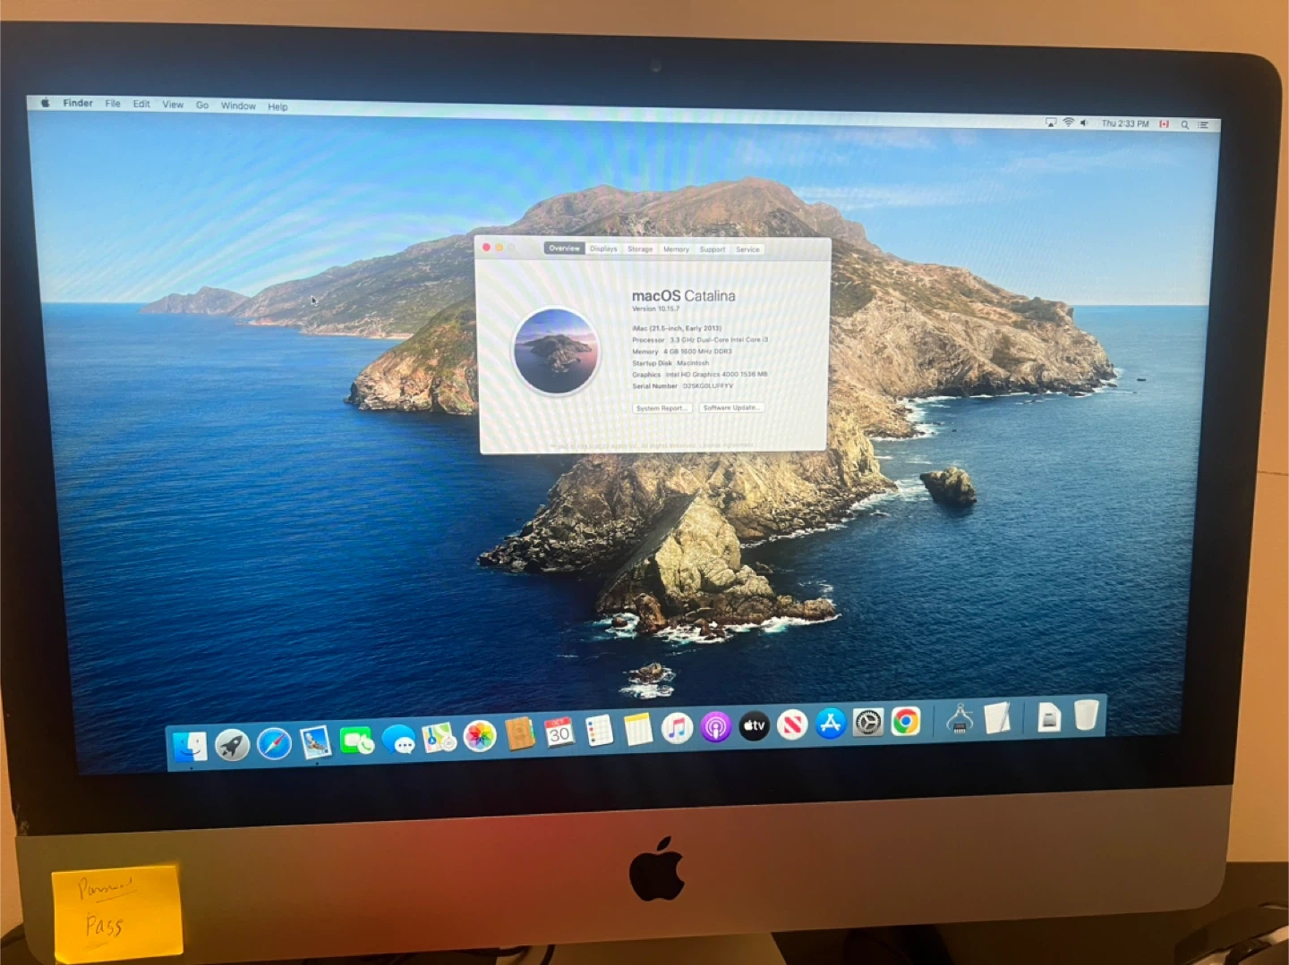Click the Wi-Fi status icon
The image size is (1289, 965).
(1068, 123)
